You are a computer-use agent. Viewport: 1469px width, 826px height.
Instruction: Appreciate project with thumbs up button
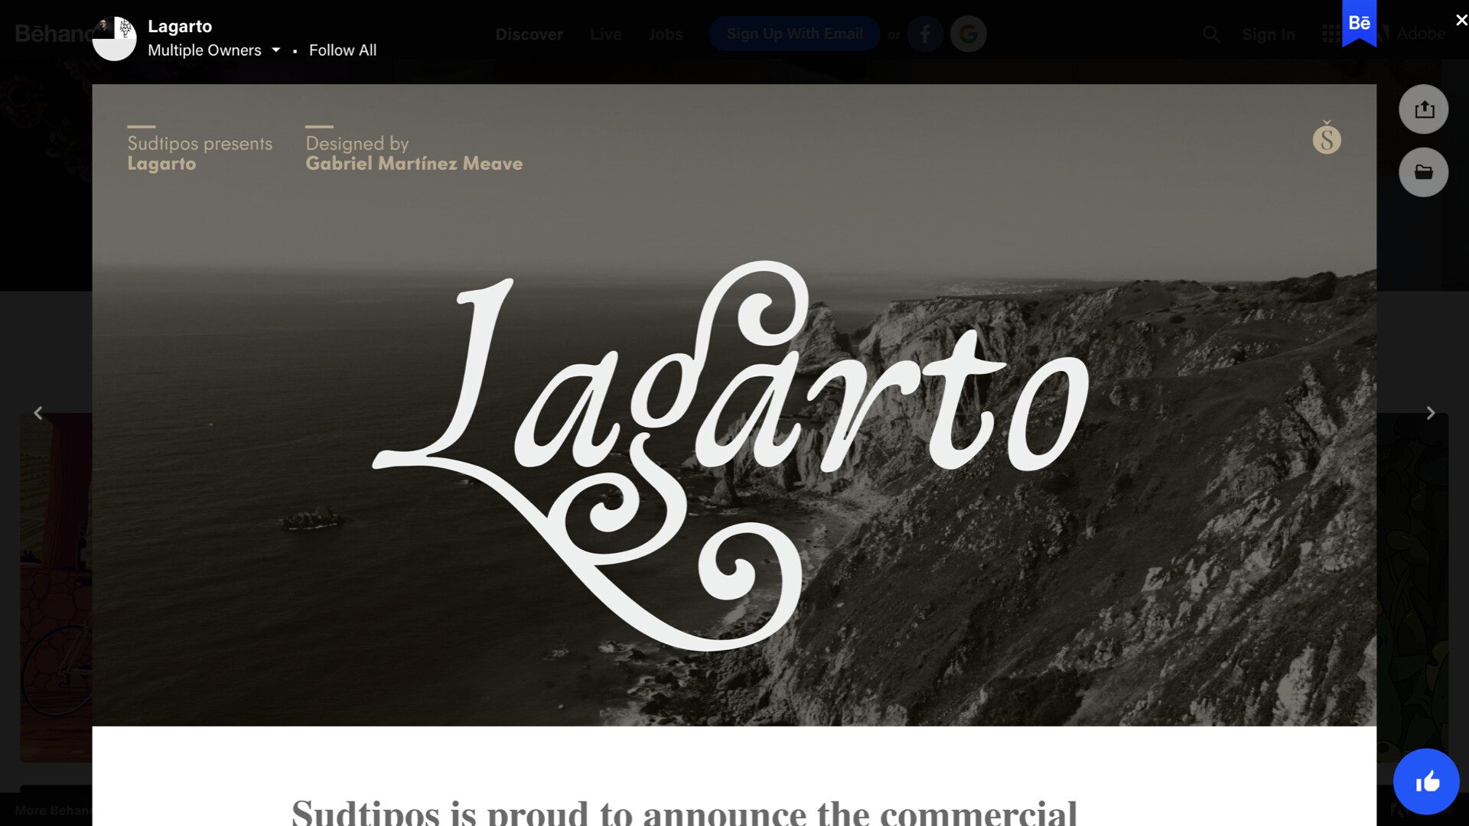click(x=1426, y=782)
